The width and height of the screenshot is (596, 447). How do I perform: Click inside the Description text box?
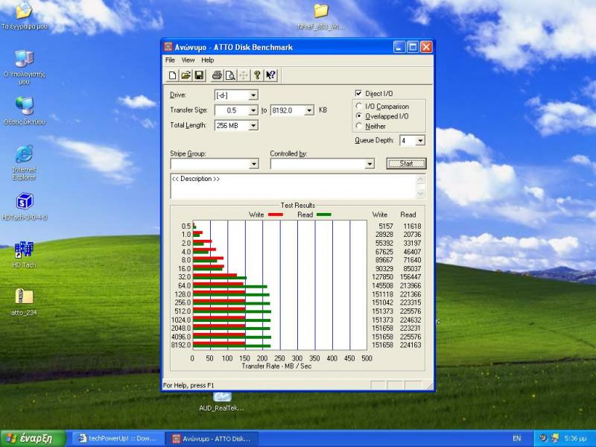coord(294,186)
